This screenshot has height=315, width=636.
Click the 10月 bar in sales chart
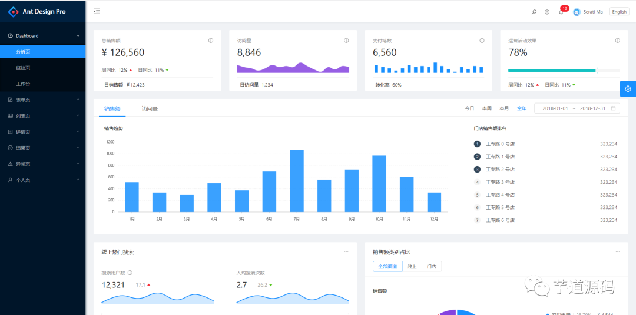pyautogui.click(x=379, y=184)
